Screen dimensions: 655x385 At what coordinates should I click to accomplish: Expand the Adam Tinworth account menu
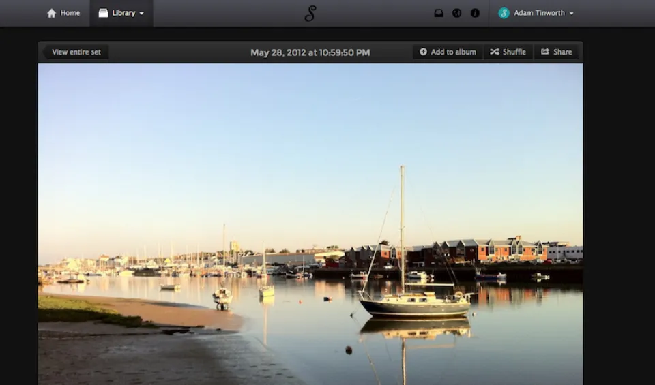pos(536,13)
